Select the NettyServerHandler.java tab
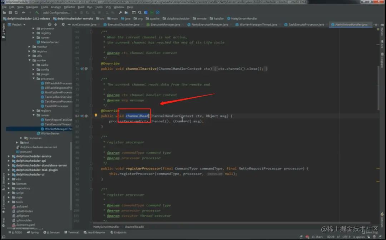 click(351, 25)
